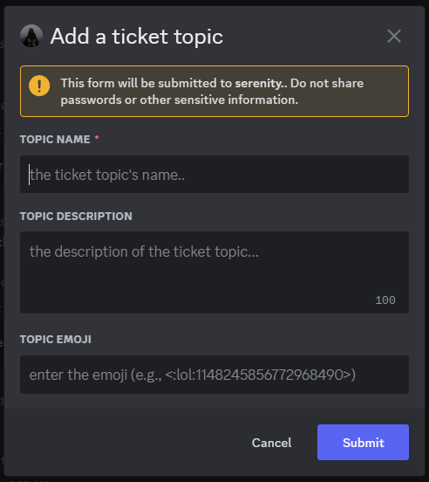Click into the Topic Description text area
Viewport: 429px width, 482px height.
[x=214, y=272]
